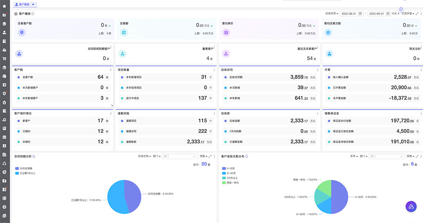
Task: Click the 逾期合同 row showing 222
Action: pyautogui.click(x=165, y=131)
